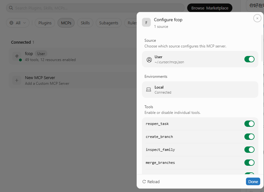264x192 pixels.
Task: Click the globe icon in All filter
Action: tap(11, 23)
